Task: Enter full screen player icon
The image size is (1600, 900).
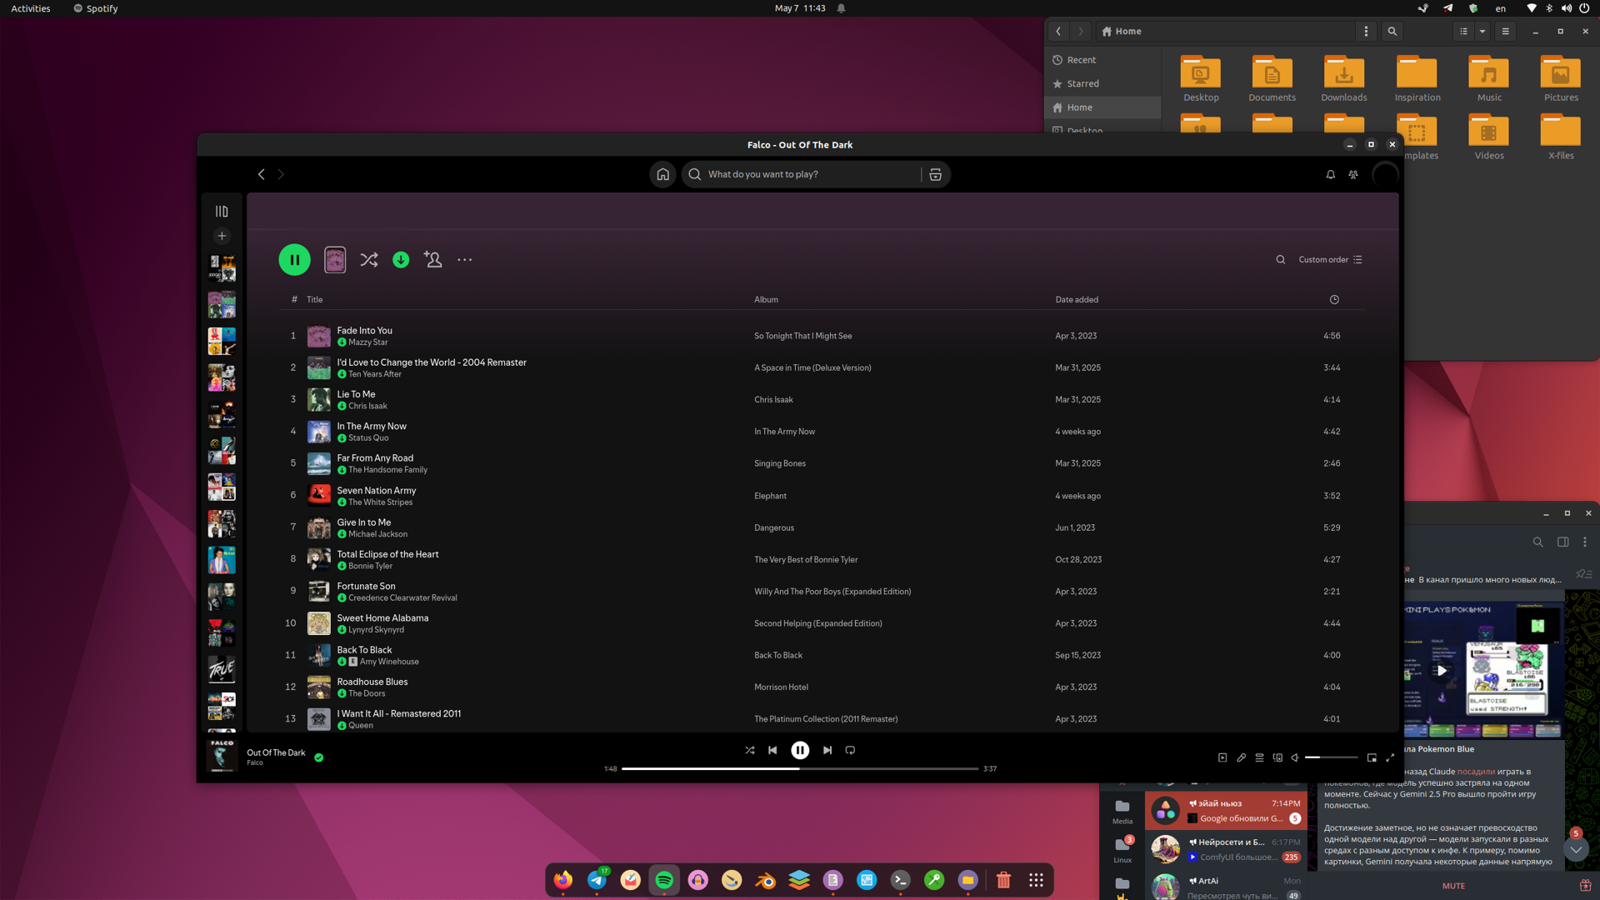Action: click(x=1390, y=757)
